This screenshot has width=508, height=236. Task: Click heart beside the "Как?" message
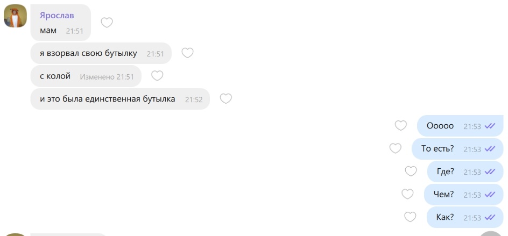click(411, 217)
